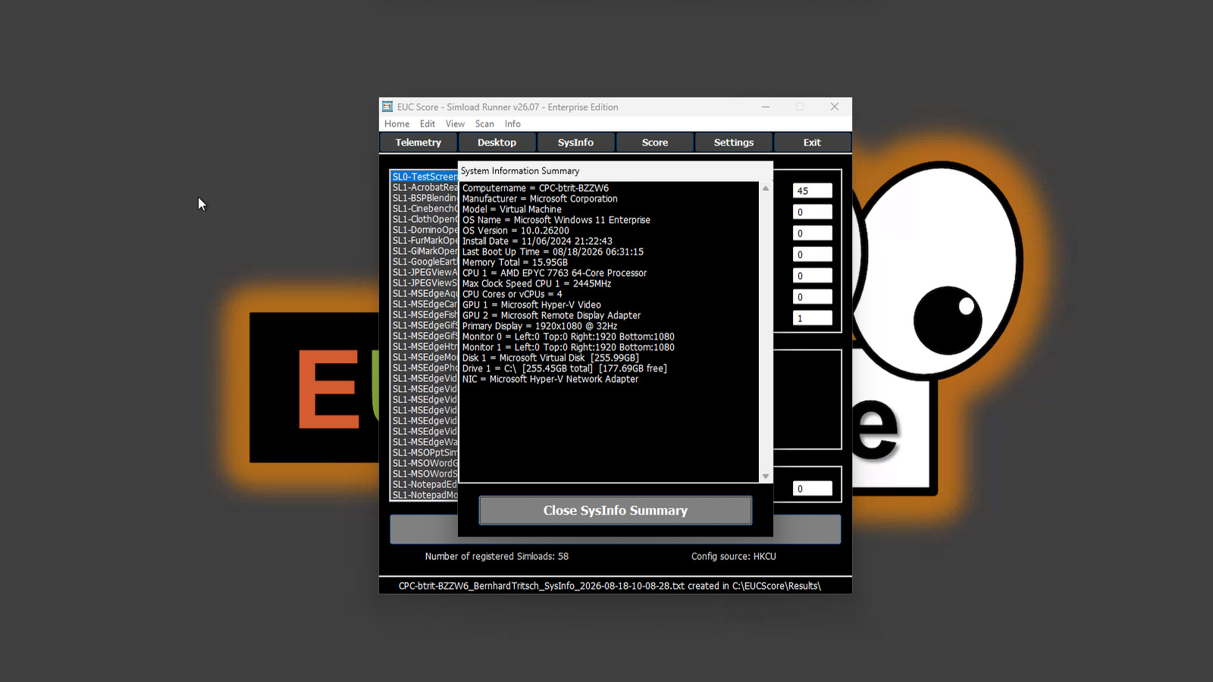This screenshot has width=1213, height=682.
Task: Click the scroll-up arrow of the system info box
Action: (766, 188)
